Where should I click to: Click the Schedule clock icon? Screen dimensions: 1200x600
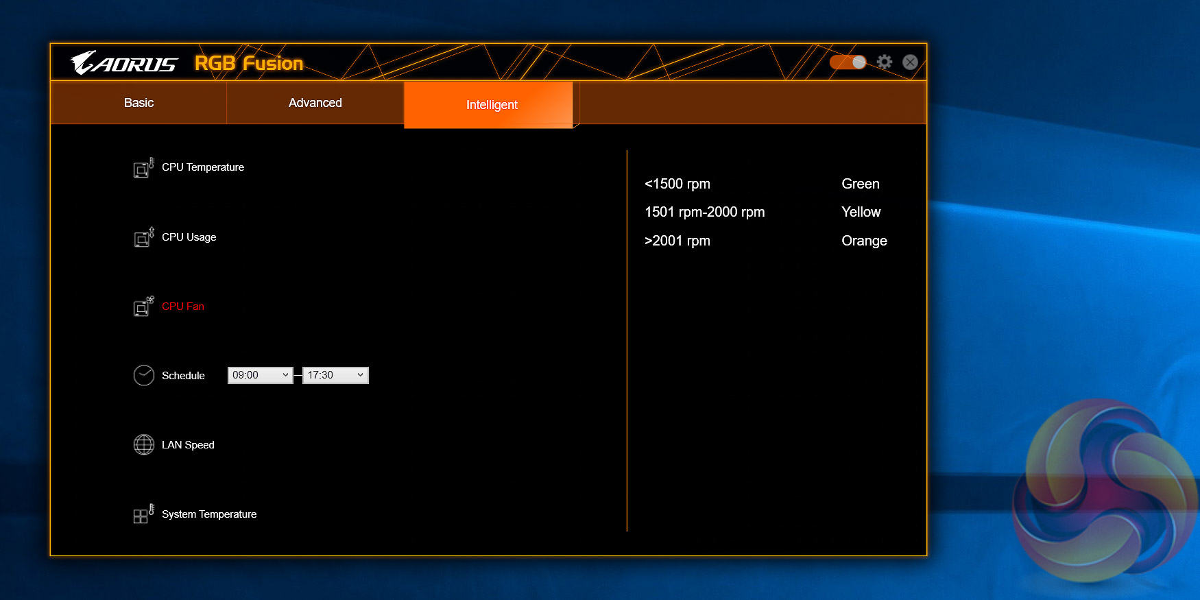143,376
